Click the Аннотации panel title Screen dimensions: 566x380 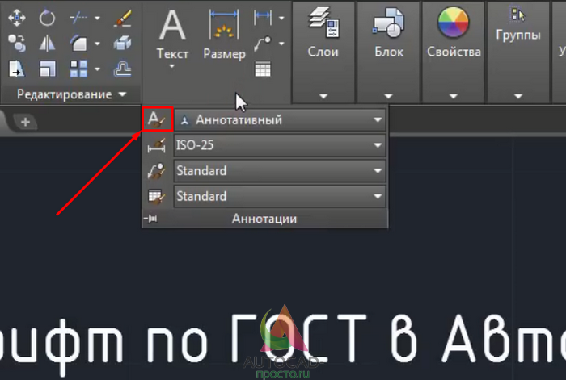[264, 219]
